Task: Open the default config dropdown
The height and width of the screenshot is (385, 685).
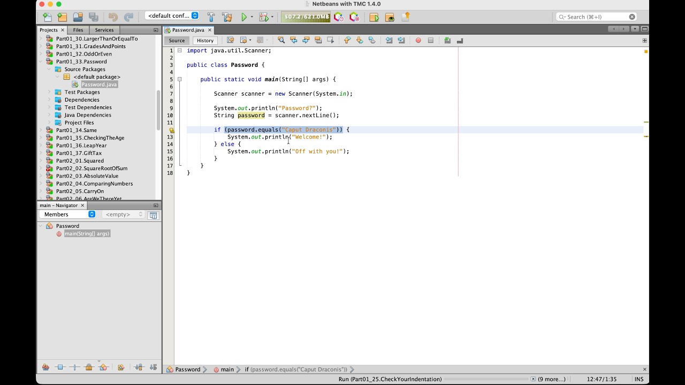Action: click(x=172, y=16)
